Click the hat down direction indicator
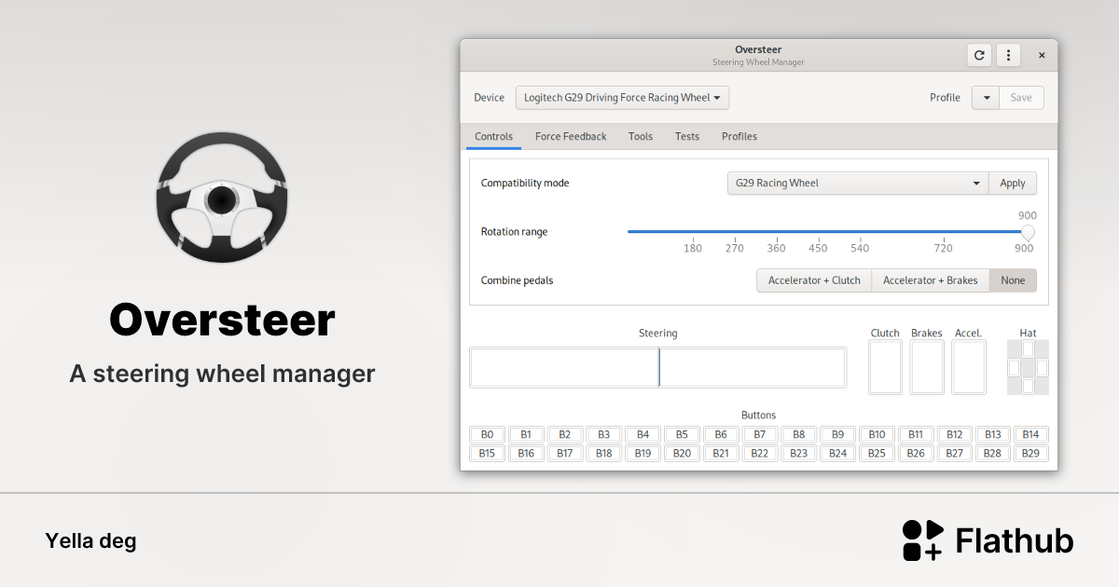This screenshot has height=587, width=1119. click(x=1028, y=386)
